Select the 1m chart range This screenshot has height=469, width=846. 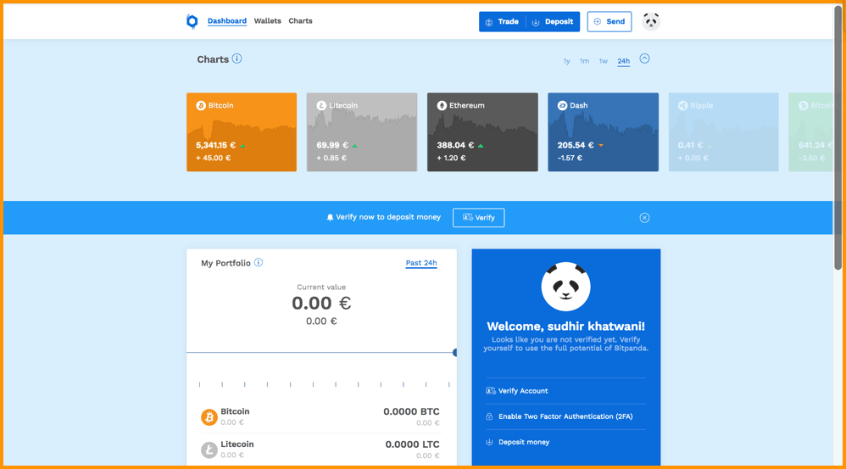tap(584, 62)
